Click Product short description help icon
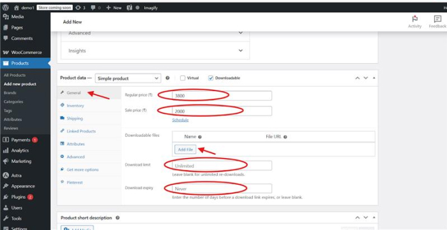The width and height of the screenshot is (447, 230). click(x=117, y=218)
